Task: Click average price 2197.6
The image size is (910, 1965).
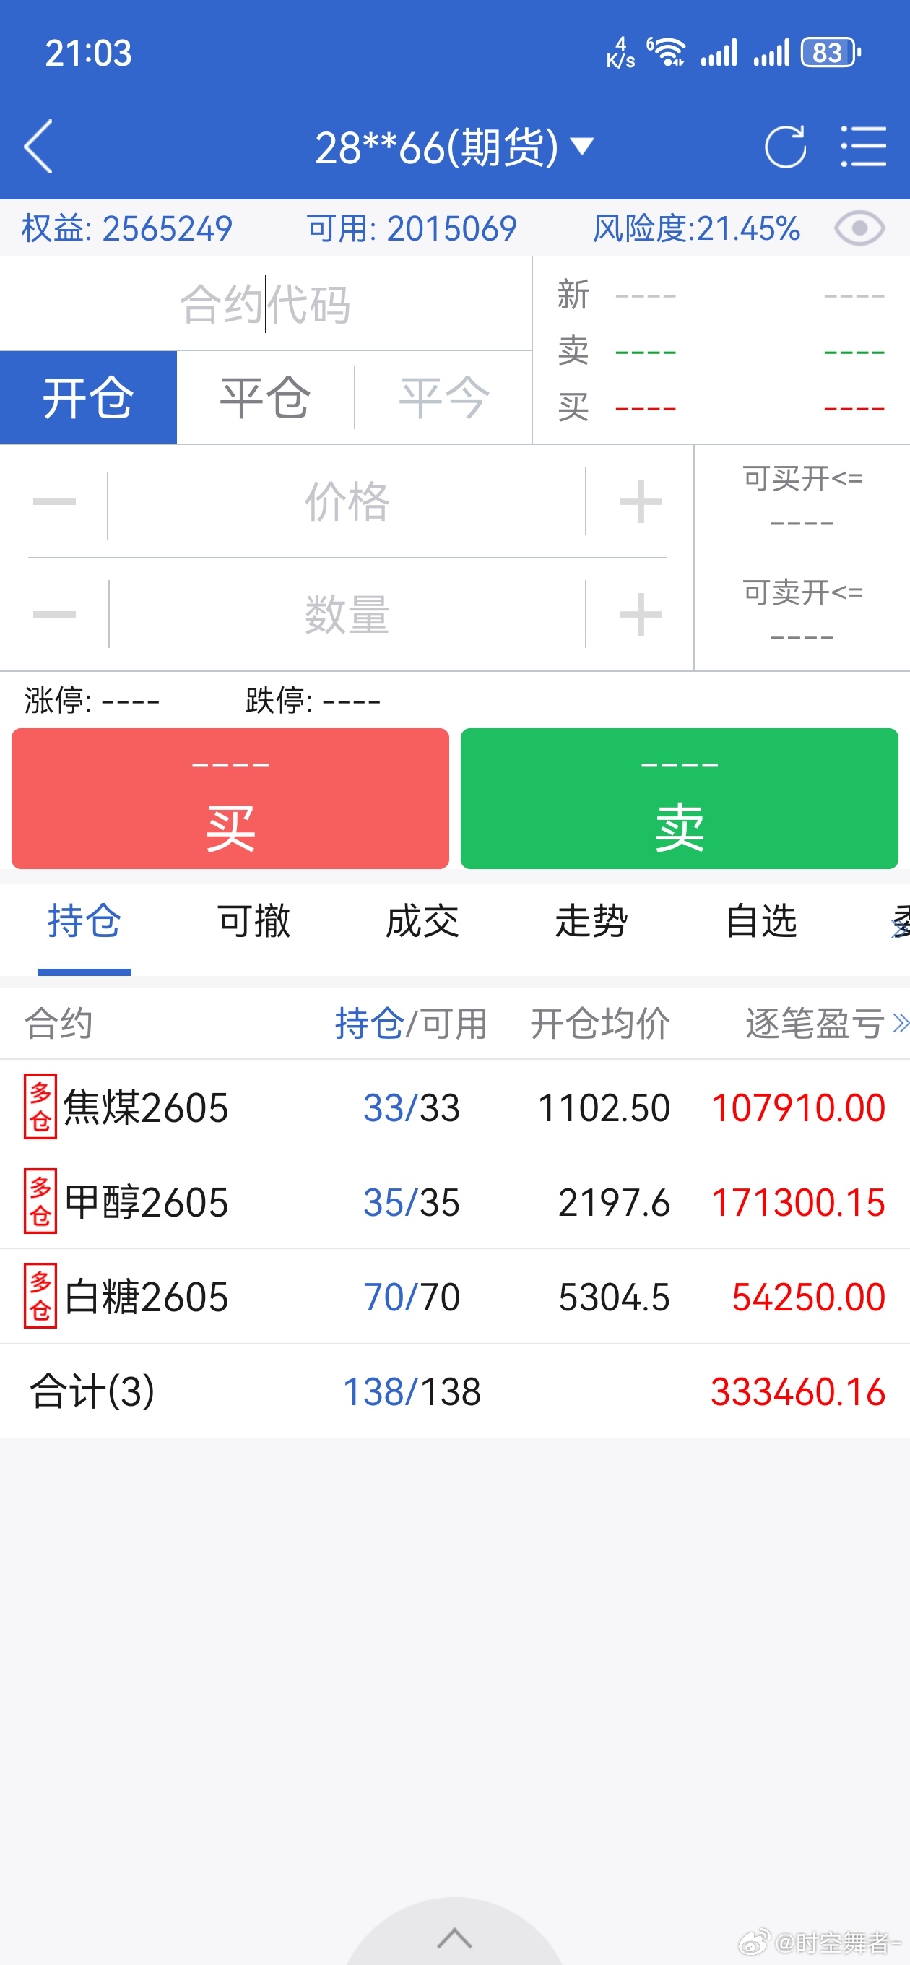Action: click(614, 1203)
